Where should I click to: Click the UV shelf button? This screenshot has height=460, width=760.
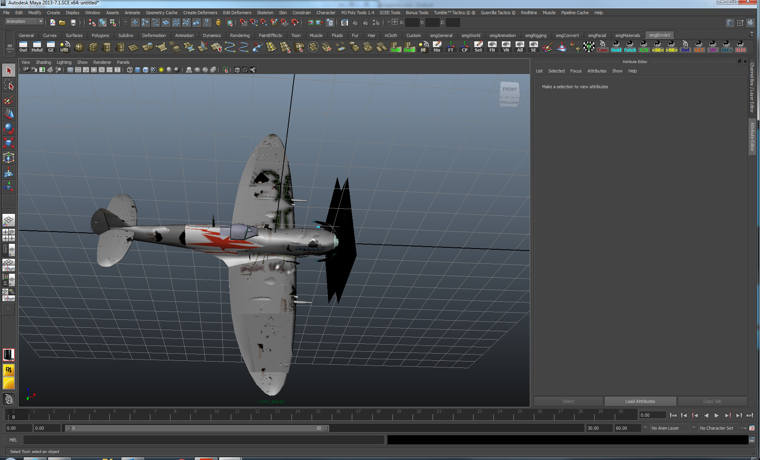tap(713, 47)
